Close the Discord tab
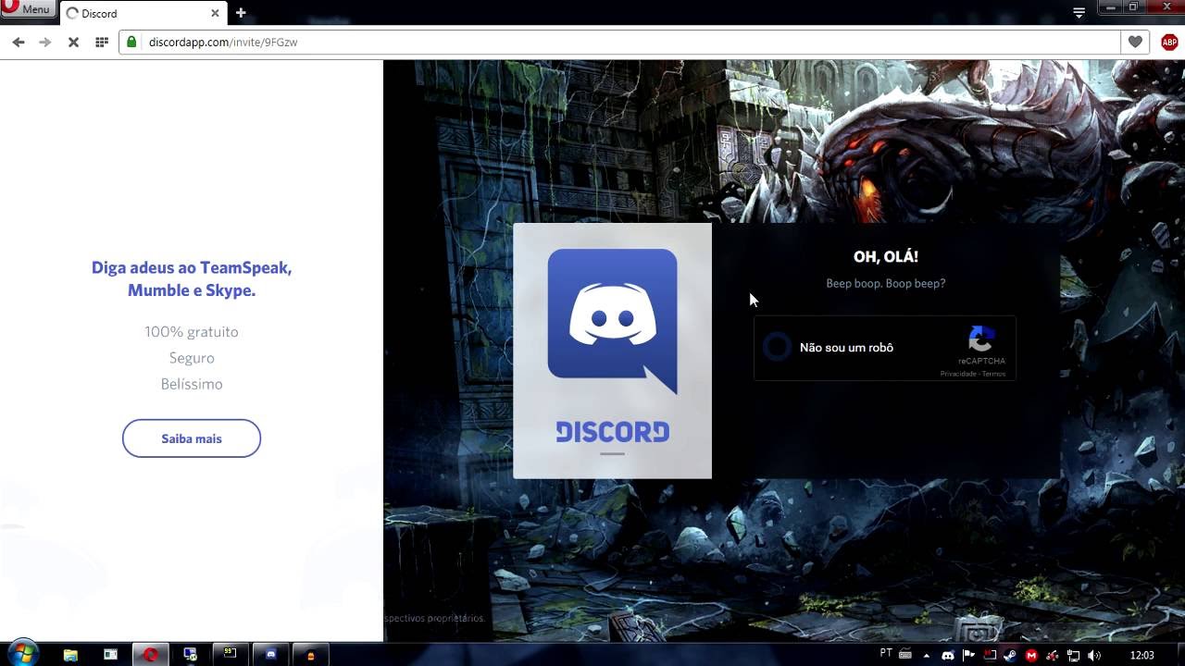This screenshot has width=1185, height=666. click(215, 13)
